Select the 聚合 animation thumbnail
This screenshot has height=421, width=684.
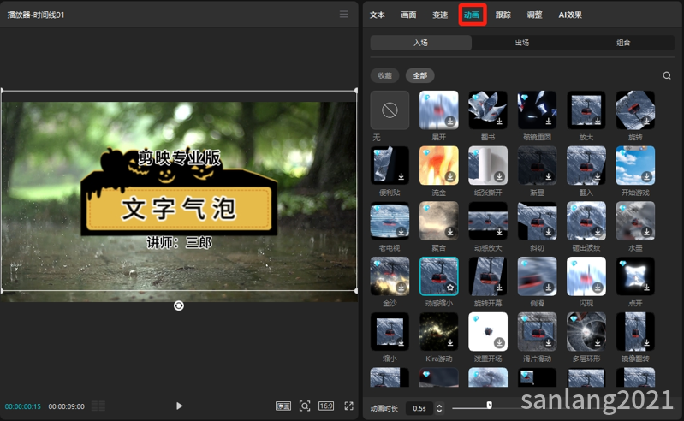tap(439, 221)
